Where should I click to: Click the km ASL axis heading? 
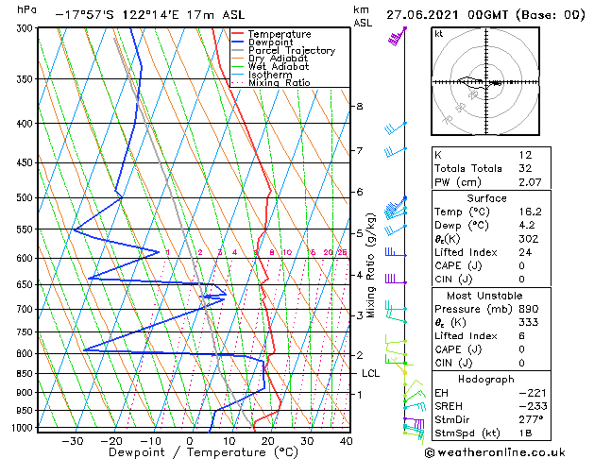click(x=363, y=16)
